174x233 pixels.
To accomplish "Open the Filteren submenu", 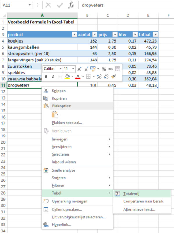I will tap(77, 186).
